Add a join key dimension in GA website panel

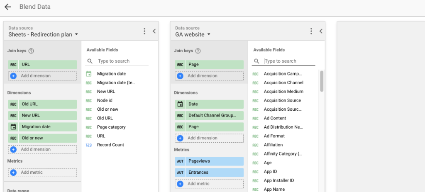209,76
